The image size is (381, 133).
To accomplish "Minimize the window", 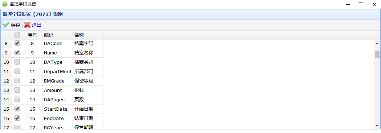I will coord(348,4).
